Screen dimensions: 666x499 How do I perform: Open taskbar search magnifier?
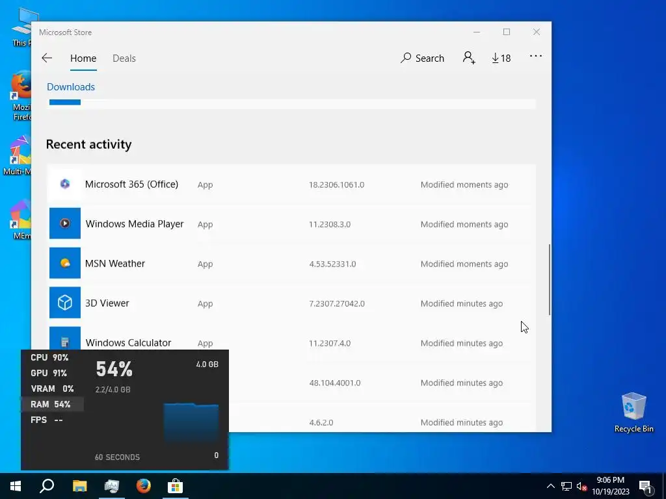47,486
